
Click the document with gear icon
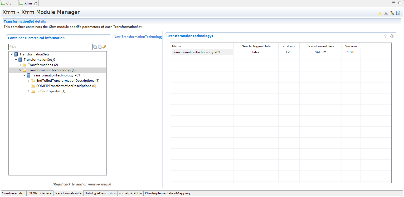398,13
